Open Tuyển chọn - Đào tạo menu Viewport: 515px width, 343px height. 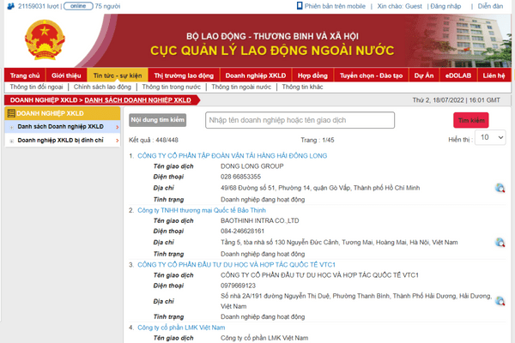[371, 75]
